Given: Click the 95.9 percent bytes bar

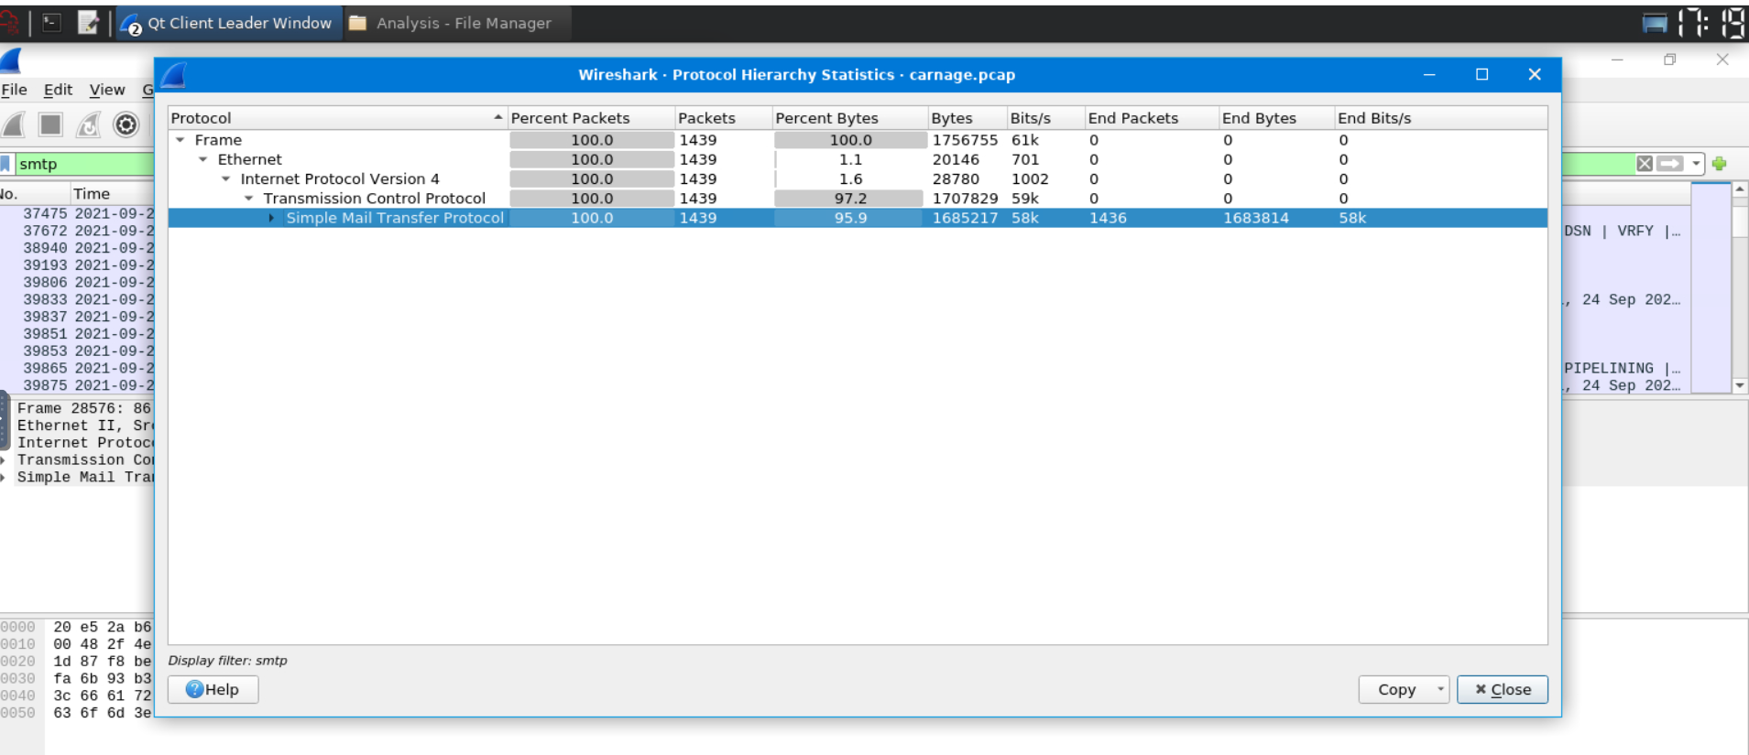Looking at the screenshot, I should (x=849, y=218).
